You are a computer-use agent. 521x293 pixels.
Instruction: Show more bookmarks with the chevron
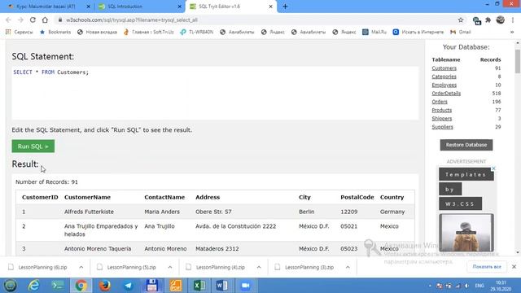click(x=512, y=32)
